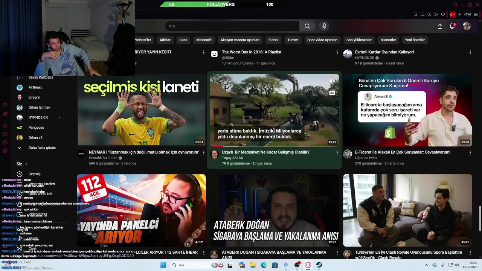Viewport: 482px width, 271px height.
Task: Select the Mix'ler filter chip
Action: 165,40
